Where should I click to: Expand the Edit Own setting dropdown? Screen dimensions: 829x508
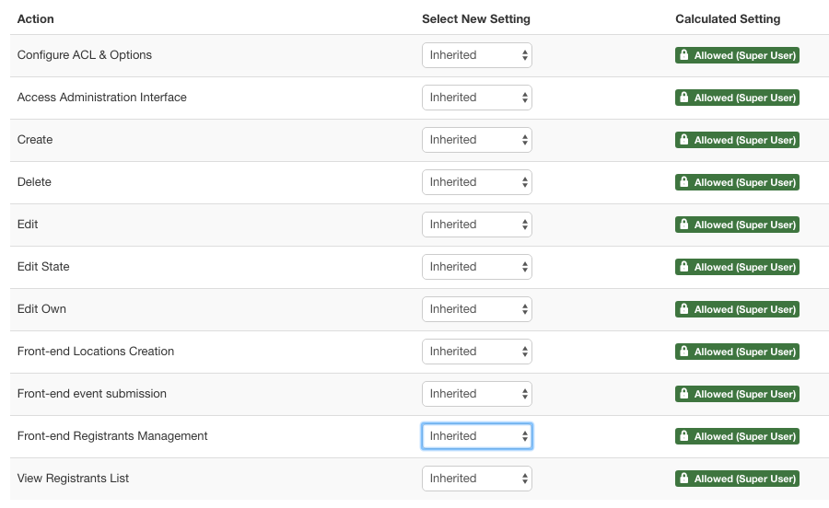click(476, 309)
